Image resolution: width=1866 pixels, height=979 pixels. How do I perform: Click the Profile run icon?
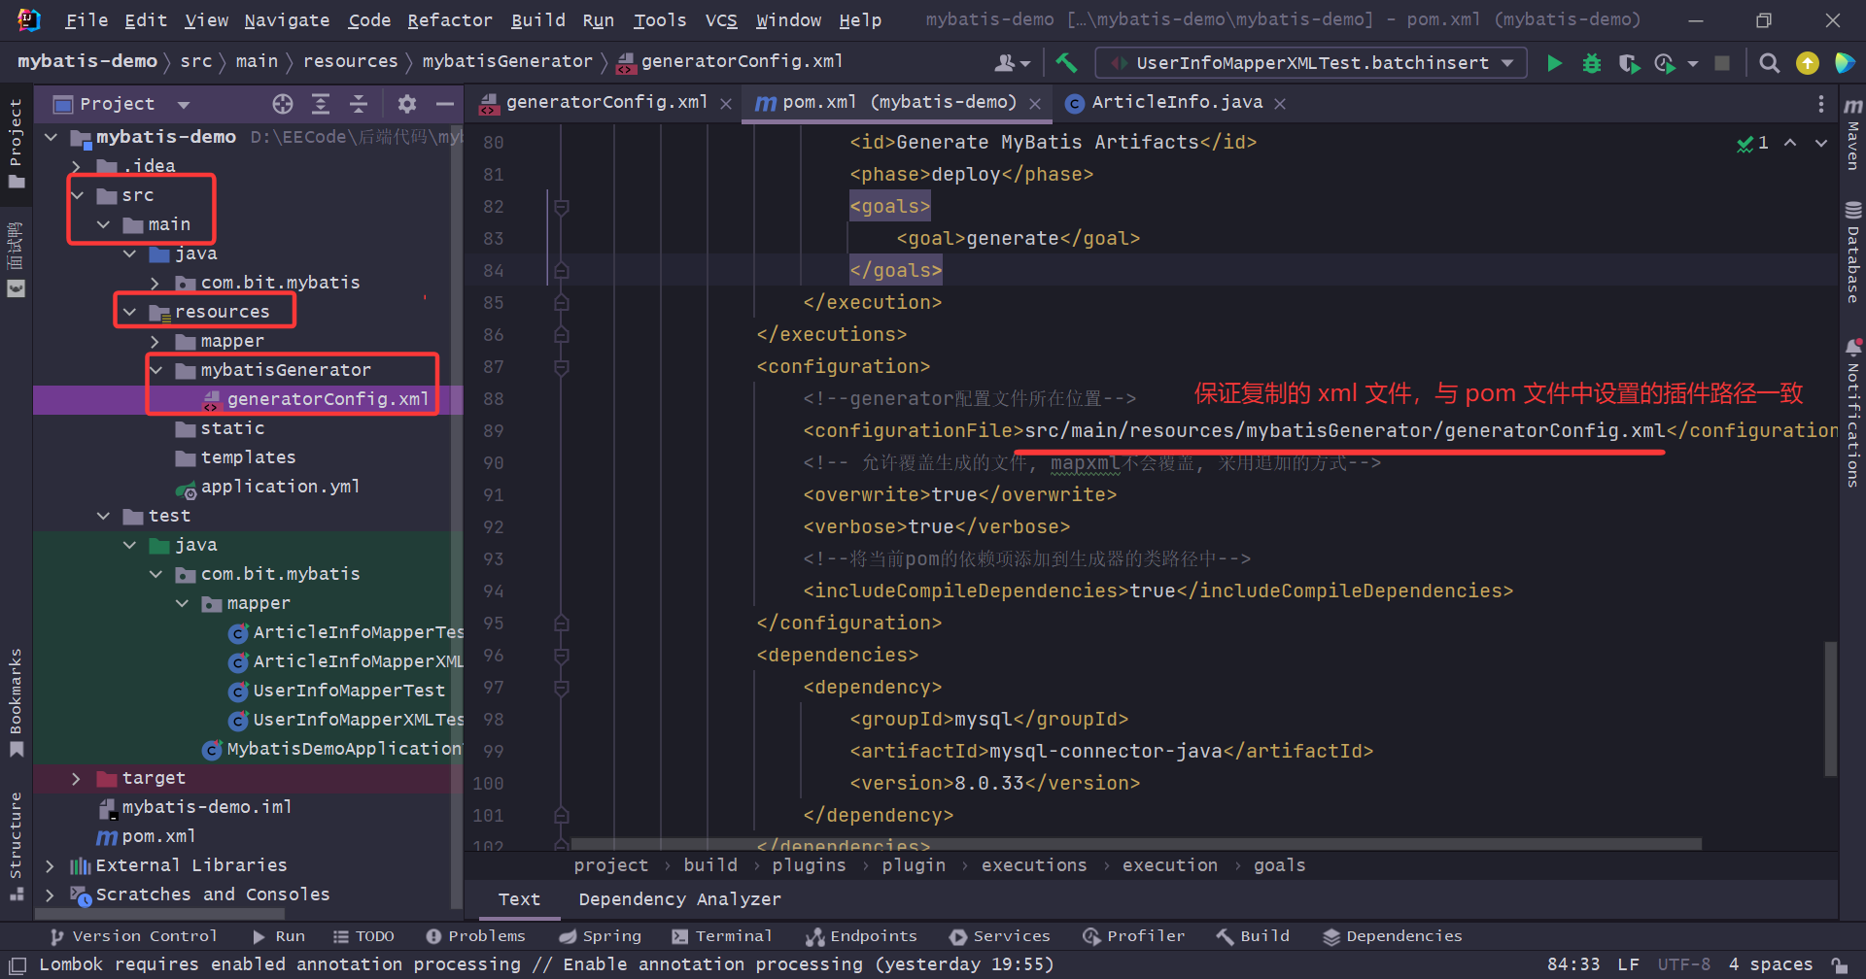[x=1665, y=63]
